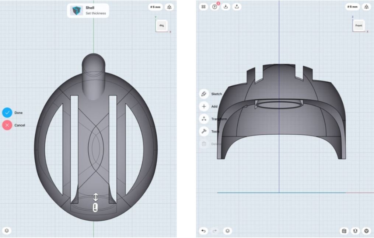This screenshot has height=238, width=374.
Task: Click the Delete trash icon
Action: coord(204,144)
